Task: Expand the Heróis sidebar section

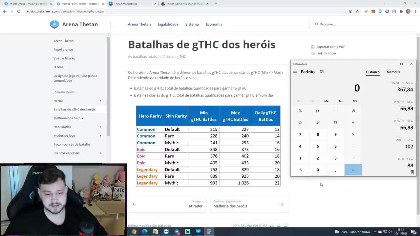Action: point(100,101)
